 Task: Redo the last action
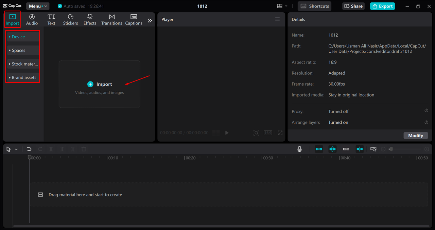40,149
